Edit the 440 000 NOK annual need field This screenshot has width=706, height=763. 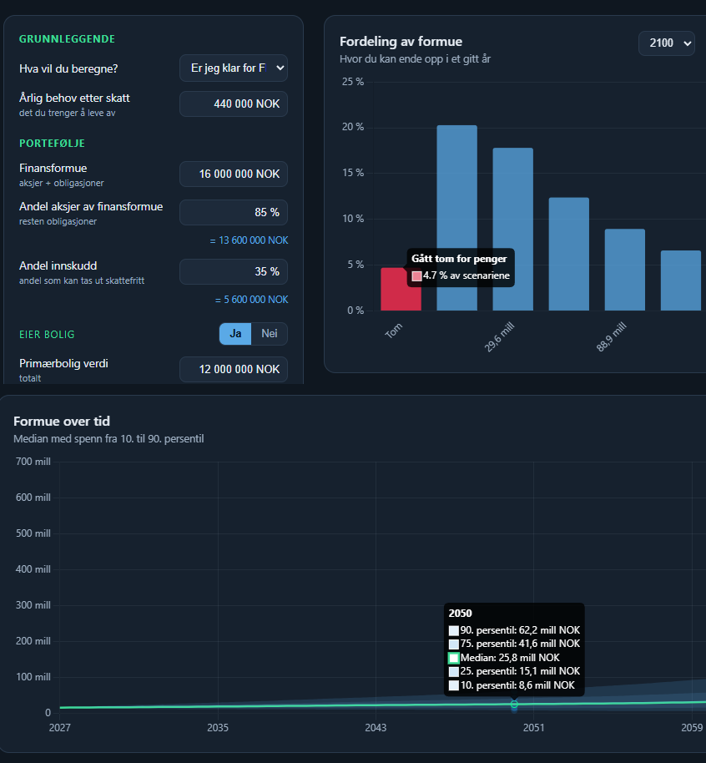coord(234,104)
